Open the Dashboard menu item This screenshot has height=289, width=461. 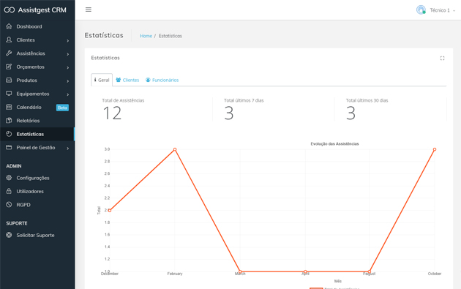point(37,26)
